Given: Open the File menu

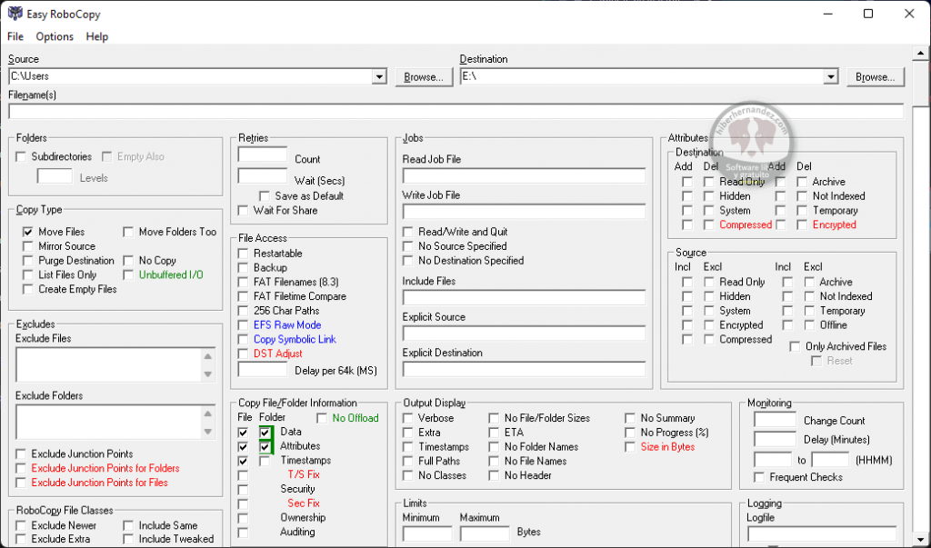Looking at the screenshot, I should (15, 37).
